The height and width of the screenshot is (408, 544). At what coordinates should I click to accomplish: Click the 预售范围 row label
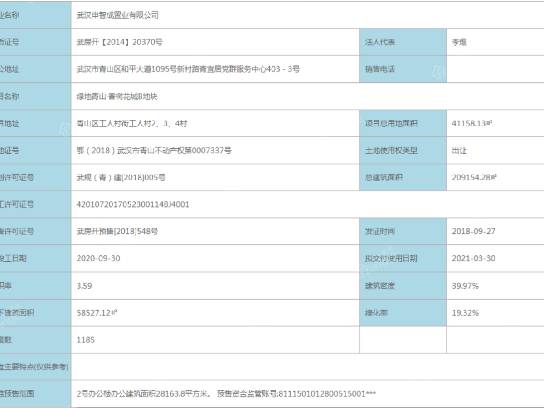17,393
